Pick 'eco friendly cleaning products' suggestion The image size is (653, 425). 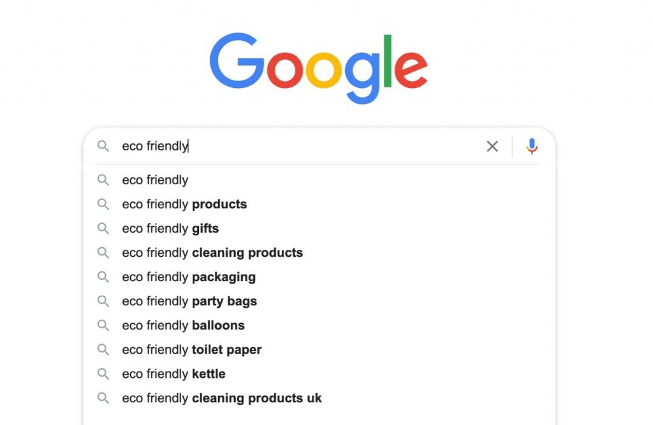pyautogui.click(x=212, y=253)
